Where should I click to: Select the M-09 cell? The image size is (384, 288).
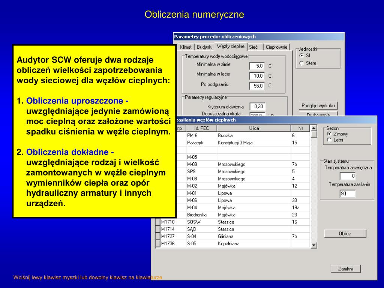pyautogui.click(x=201, y=164)
